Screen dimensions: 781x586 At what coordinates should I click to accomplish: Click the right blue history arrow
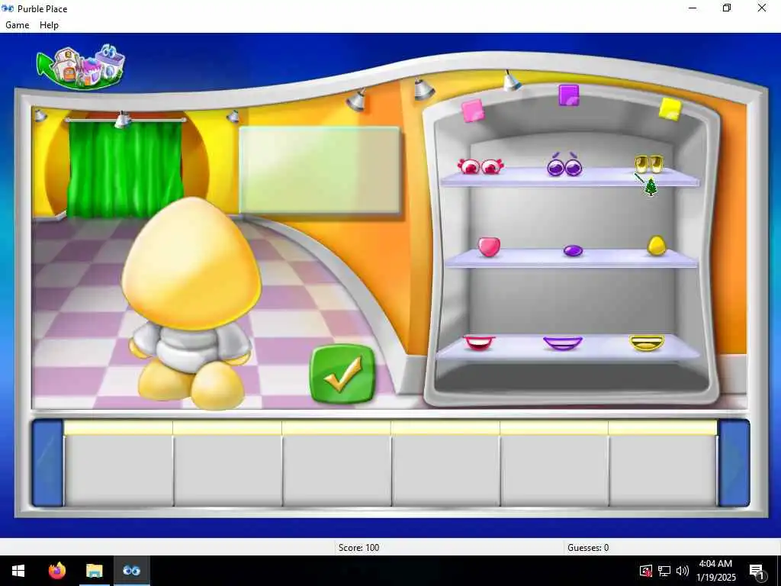[734, 463]
